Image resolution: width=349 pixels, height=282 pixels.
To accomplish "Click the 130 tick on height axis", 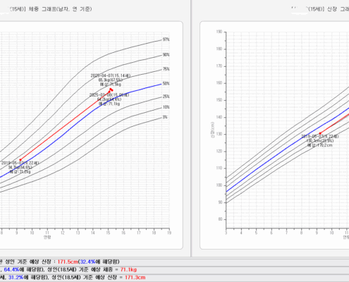I will click(219, 134).
